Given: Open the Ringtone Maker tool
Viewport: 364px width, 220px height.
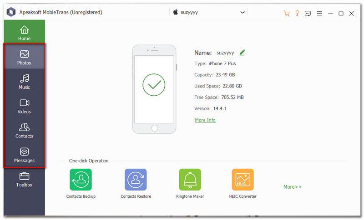Looking at the screenshot, I should [x=190, y=180].
